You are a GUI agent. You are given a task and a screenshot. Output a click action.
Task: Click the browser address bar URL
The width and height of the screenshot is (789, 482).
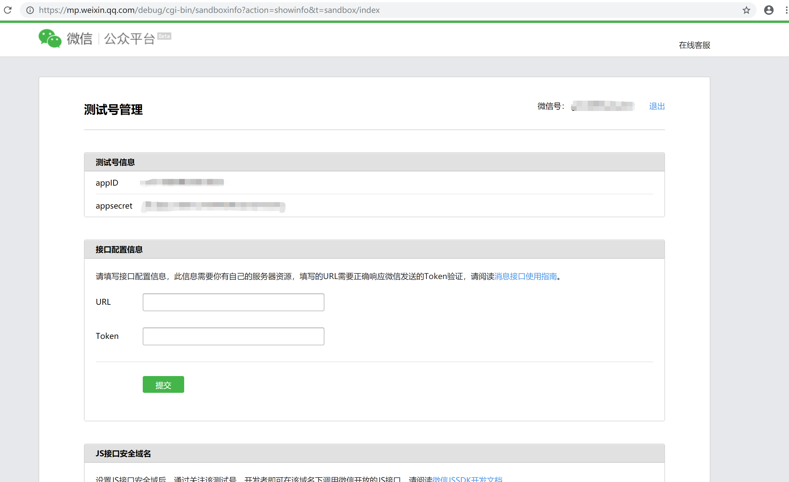pos(209,10)
